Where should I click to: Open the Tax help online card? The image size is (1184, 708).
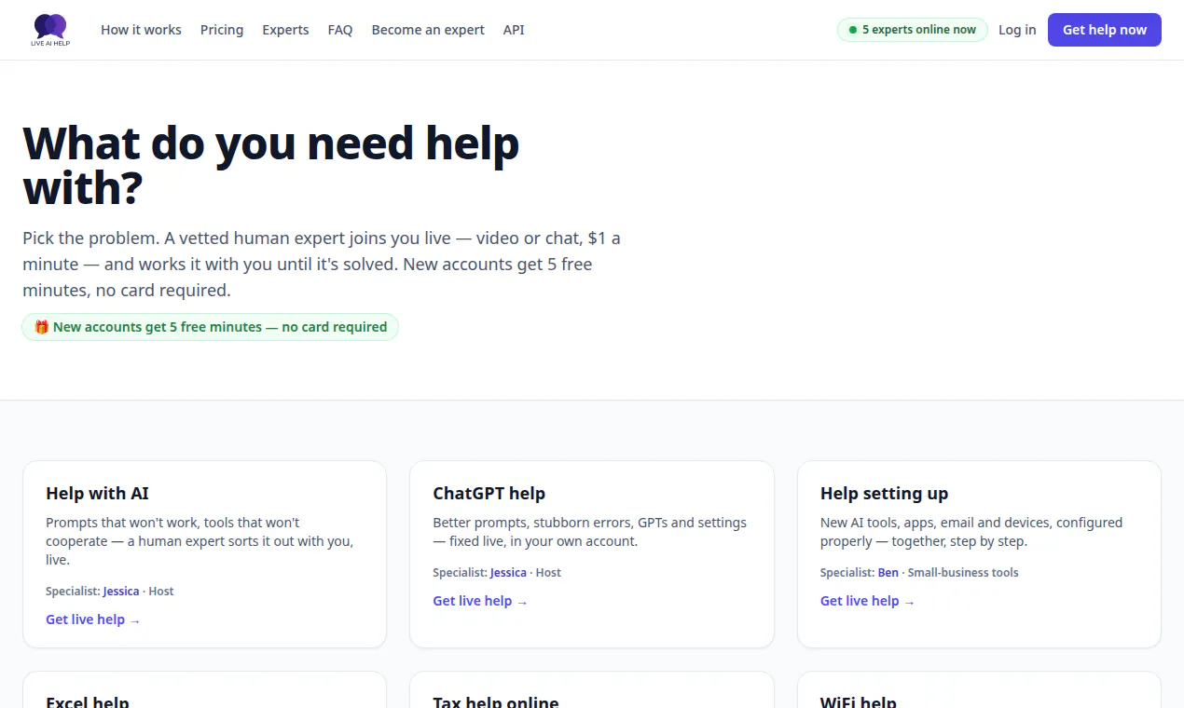[x=591, y=690]
